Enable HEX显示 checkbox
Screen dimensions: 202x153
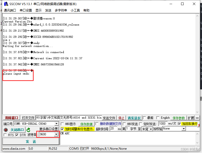click(62, 124)
